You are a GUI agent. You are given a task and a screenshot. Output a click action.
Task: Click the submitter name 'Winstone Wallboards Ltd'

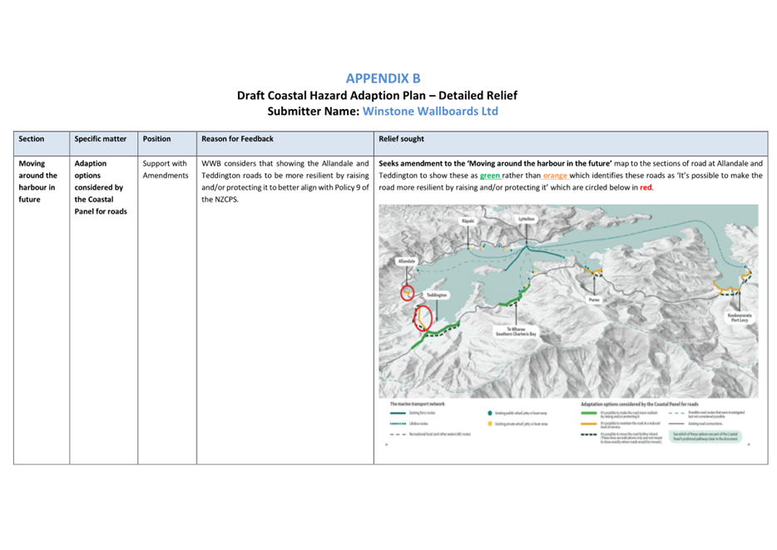point(430,111)
